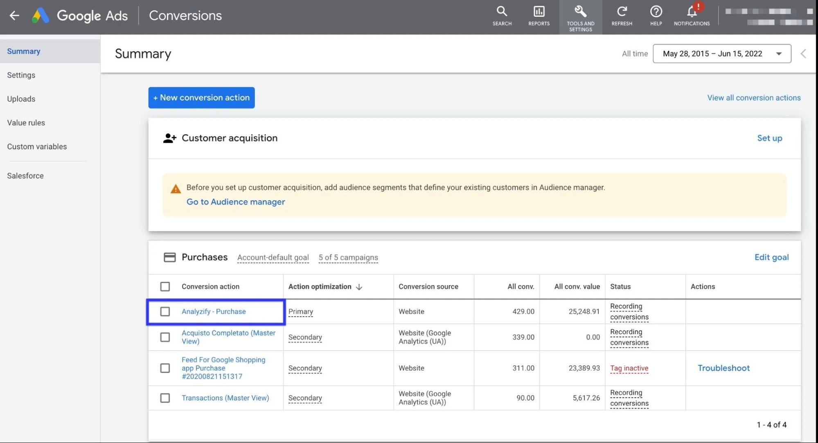Open the Settings menu item in sidebar
This screenshot has width=818, height=443.
21,74
